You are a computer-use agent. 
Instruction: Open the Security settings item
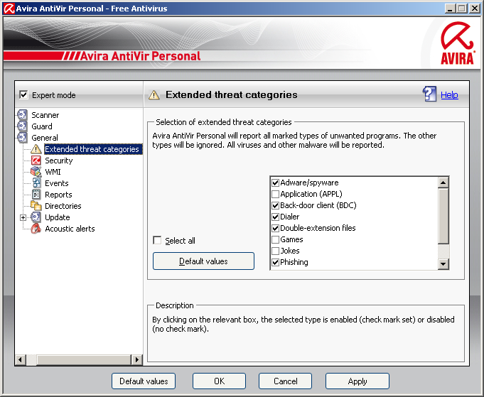click(x=59, y=161)
